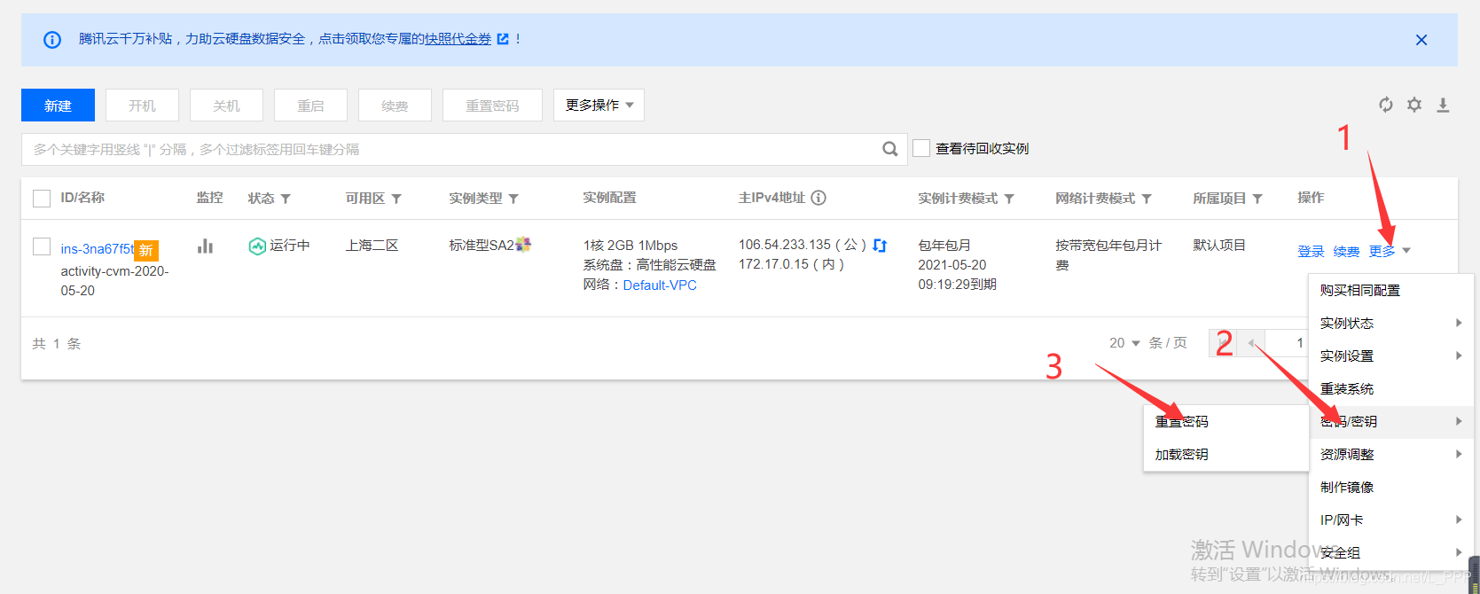Click the info icon in the banner
This screenshot has height=594, width=1480.
point(52,40)
